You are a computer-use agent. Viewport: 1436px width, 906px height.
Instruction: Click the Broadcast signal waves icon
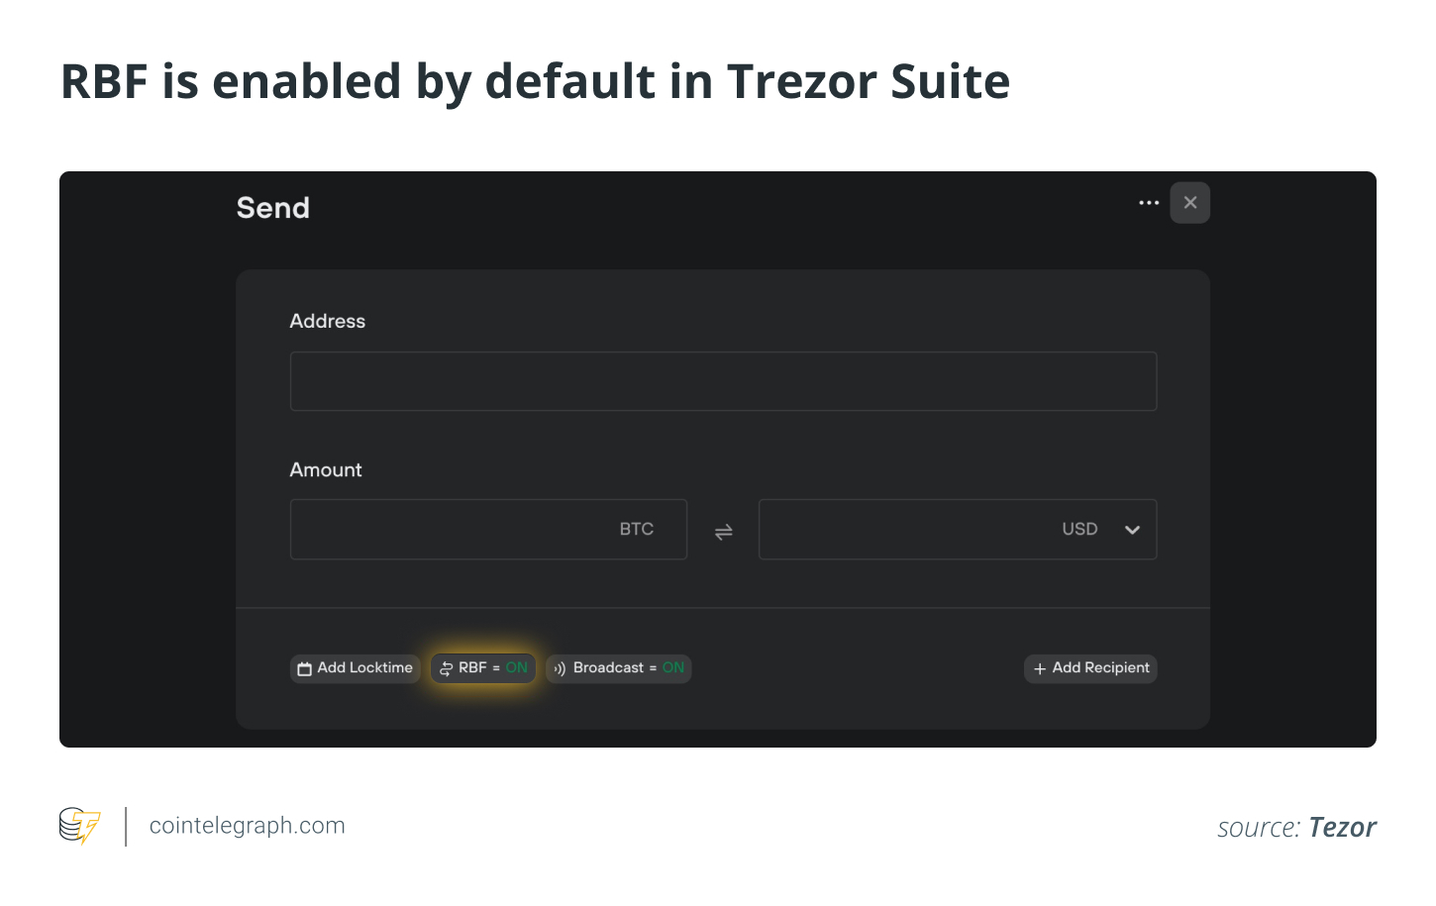[560, 669]
